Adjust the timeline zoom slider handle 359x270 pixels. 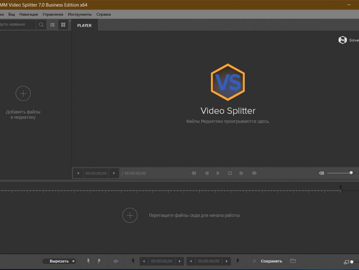[352, 262]
